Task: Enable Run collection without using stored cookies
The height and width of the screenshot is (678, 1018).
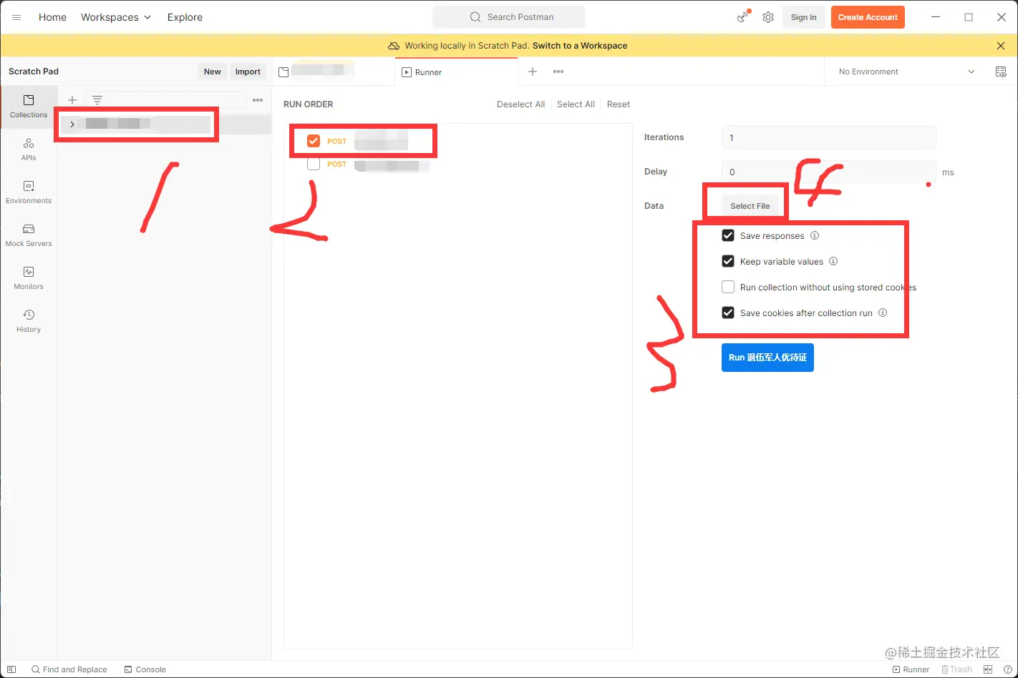Action: [728, 287]
